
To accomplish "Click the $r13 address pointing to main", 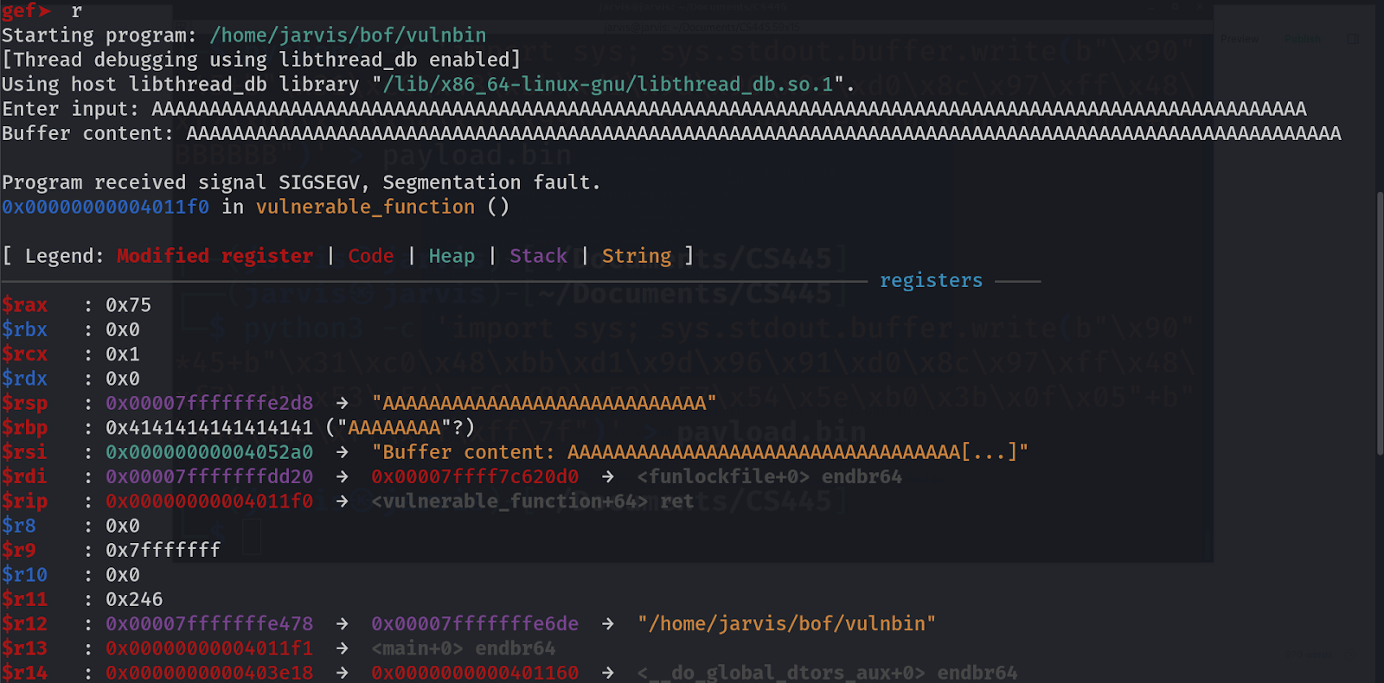I will point(209,648).
